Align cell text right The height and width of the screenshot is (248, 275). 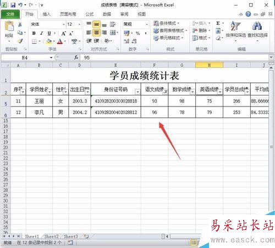tap(105, 32)
